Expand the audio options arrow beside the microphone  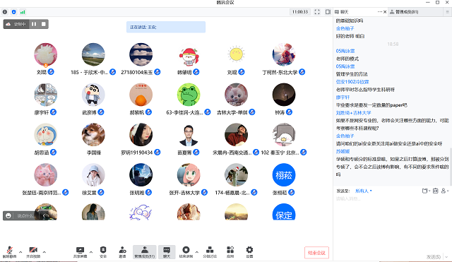click(20, 252)
